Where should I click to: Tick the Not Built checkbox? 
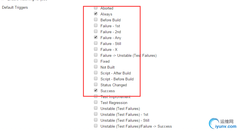click(96, 67)
